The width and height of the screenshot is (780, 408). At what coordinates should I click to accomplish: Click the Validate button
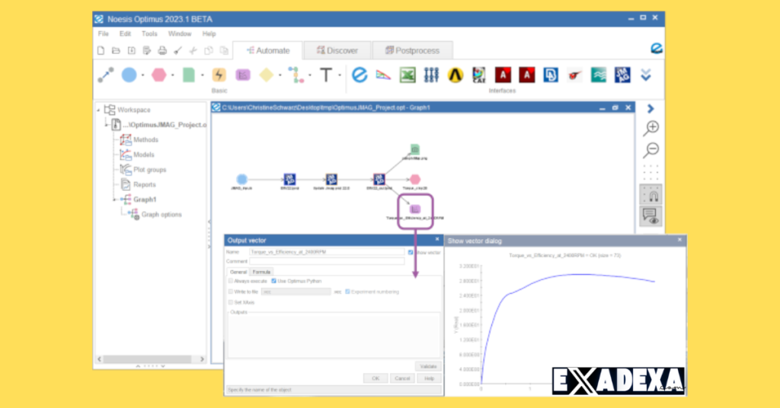coord(427,366)
